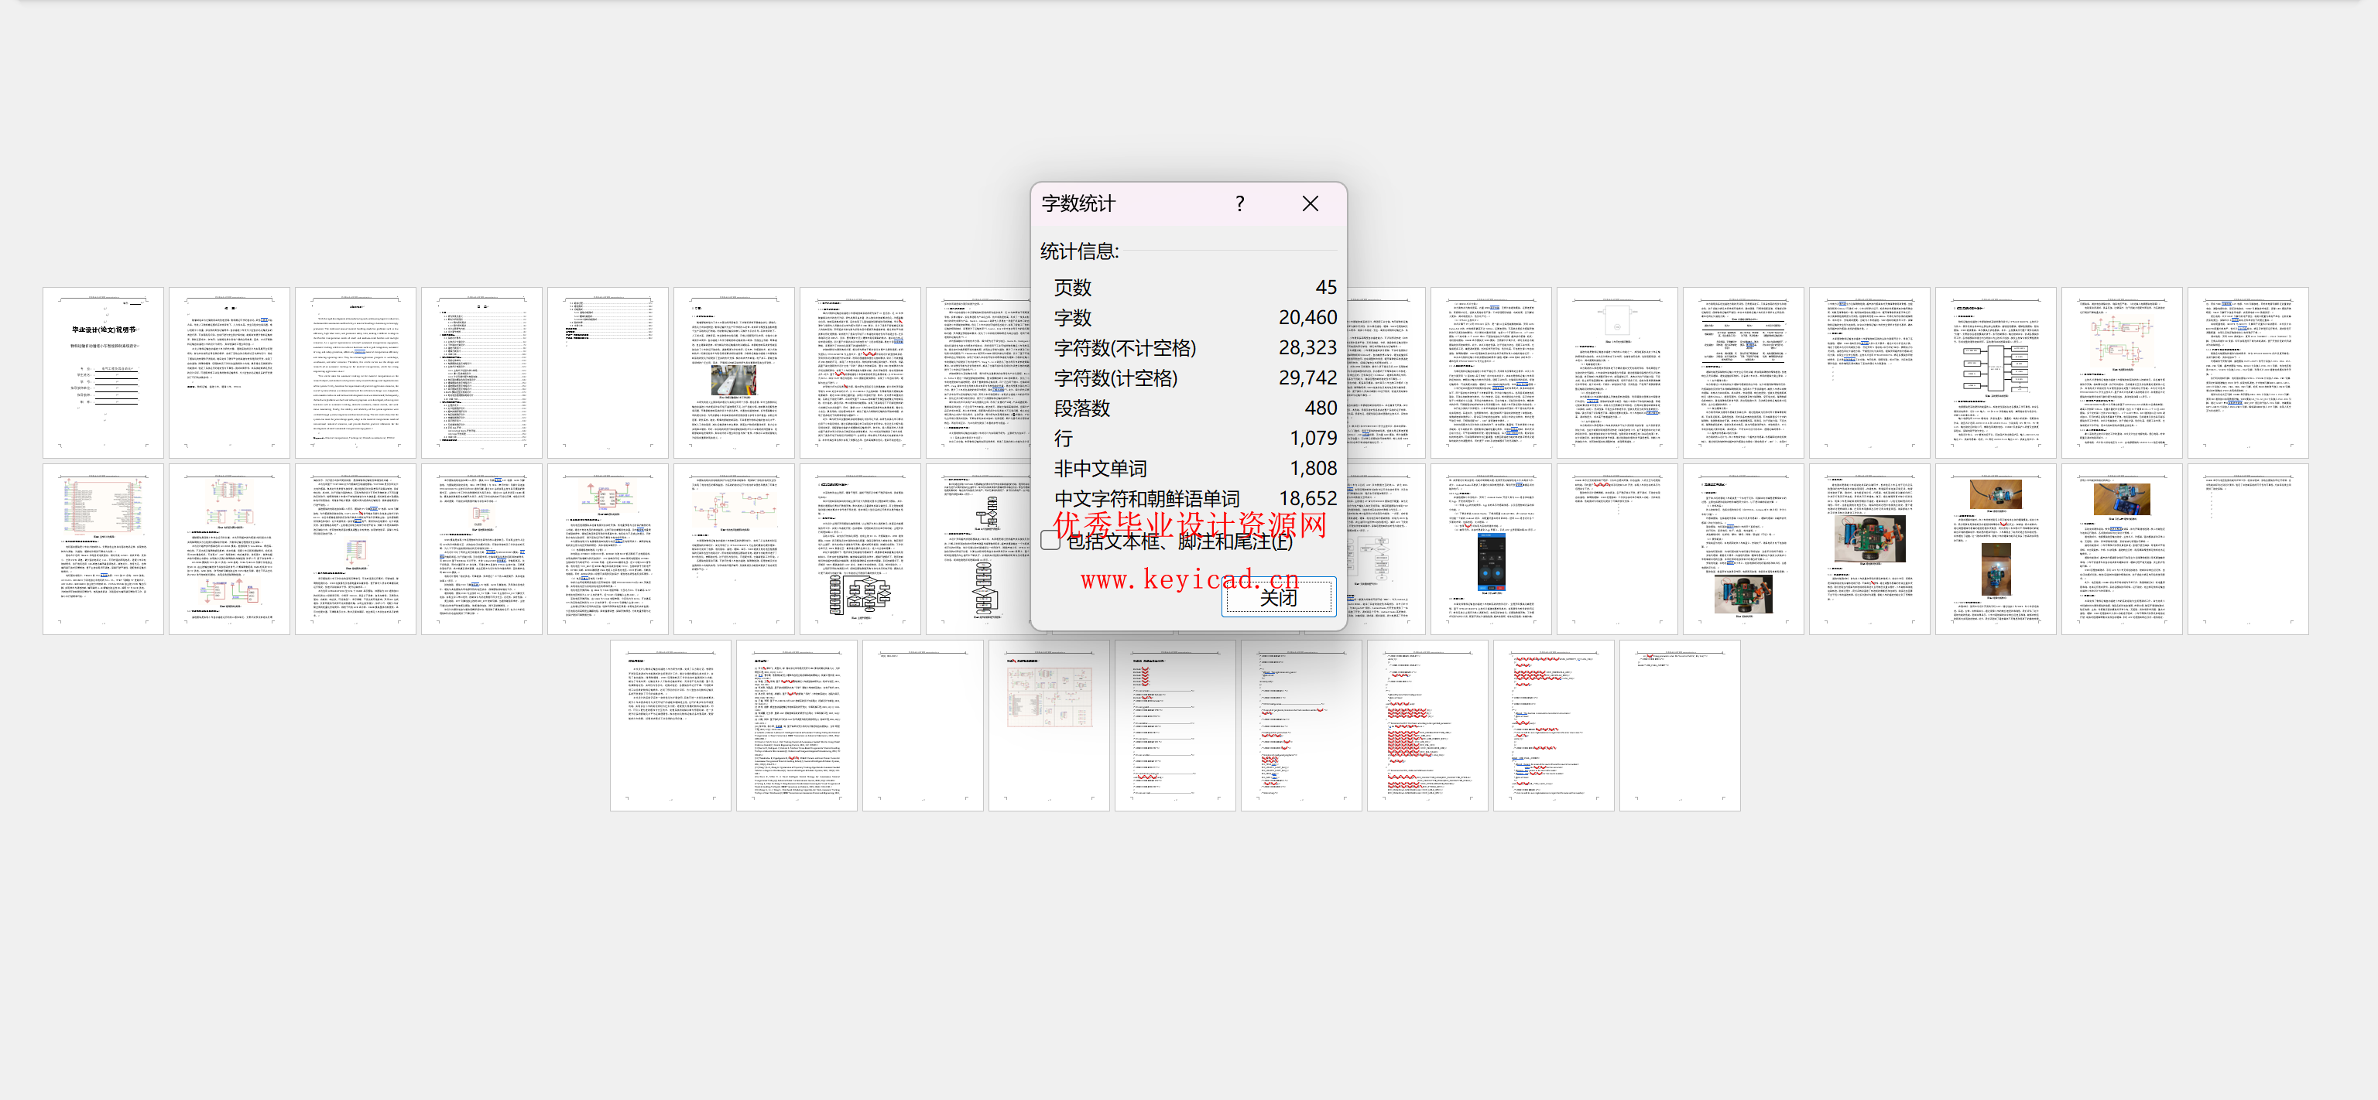Select the 行 value 1,079
Viewport: 2378px width, 1100px height.
pos(1313,439)
